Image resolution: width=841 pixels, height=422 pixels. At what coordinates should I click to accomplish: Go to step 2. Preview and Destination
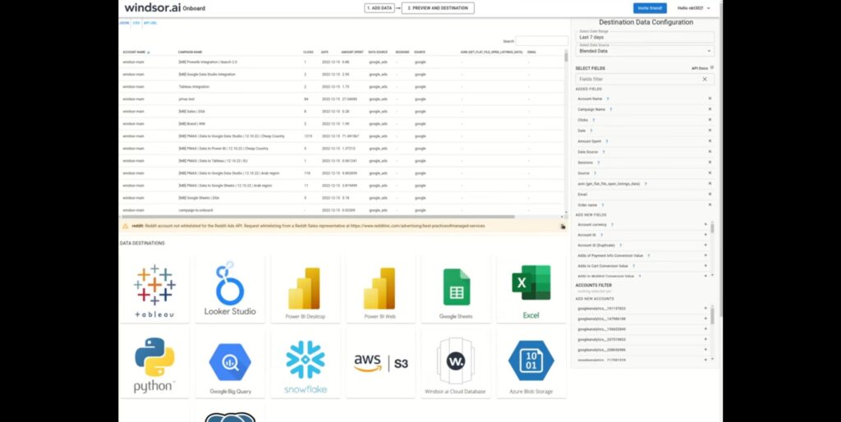[x=438, y=8]
